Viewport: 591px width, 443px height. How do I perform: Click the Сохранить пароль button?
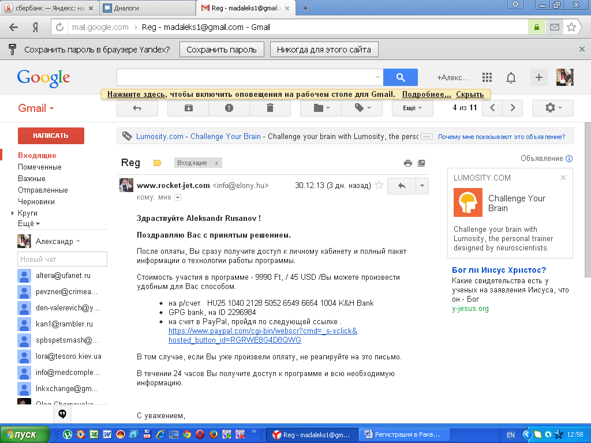pyautogui.click(x=222, y=50)
